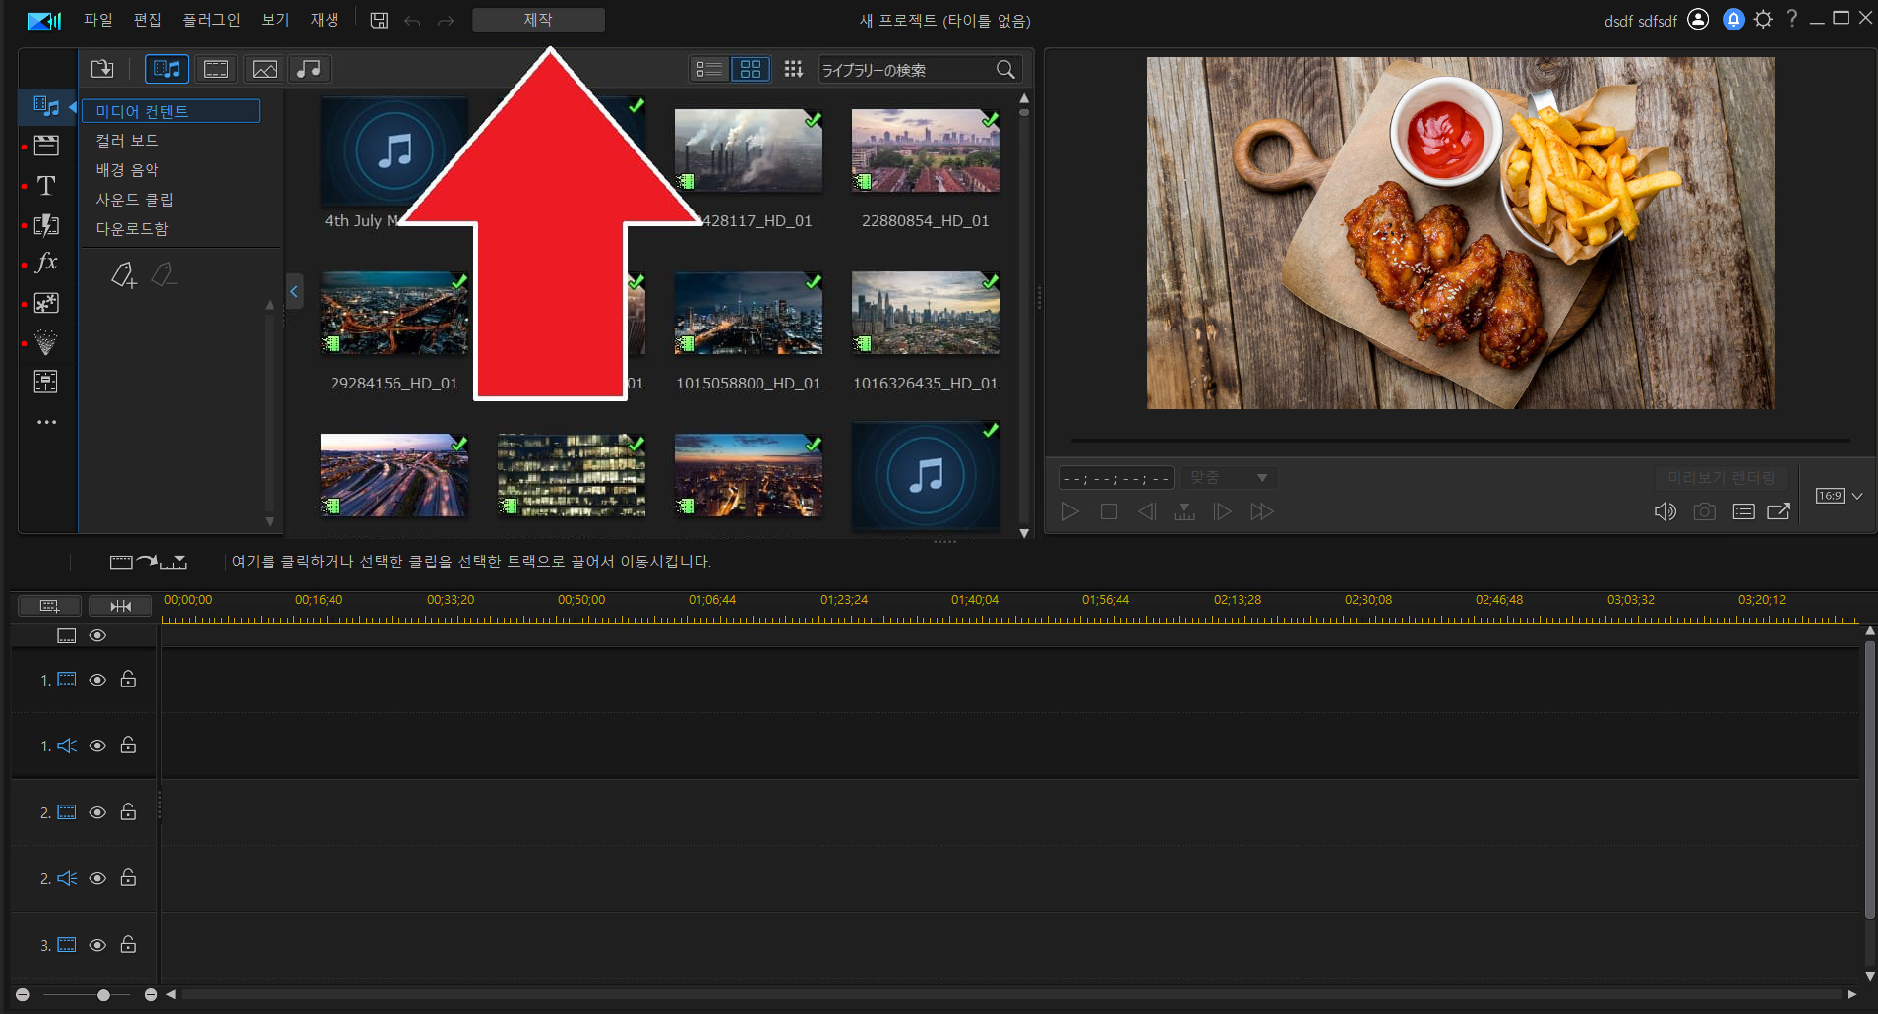The height and width of the screenshot is (1014, 1878).
Task: Show more rooms via the three-dots icon
Action: point(46,422)
